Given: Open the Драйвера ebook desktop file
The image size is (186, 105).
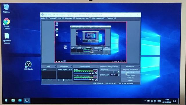Looking at the screenshot, I should tap(7, 38).
